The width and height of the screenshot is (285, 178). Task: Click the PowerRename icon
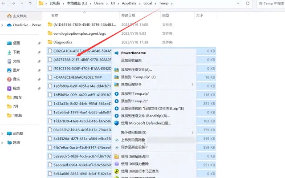117,53
